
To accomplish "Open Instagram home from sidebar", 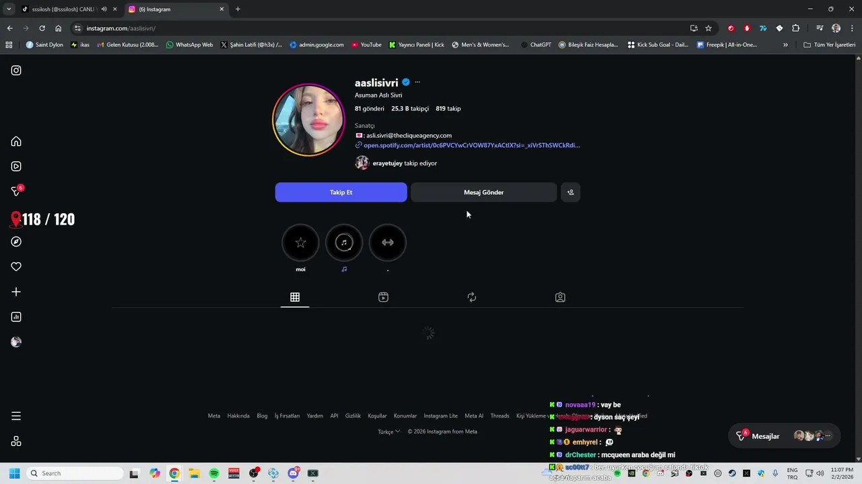I will (x=16, y=141).
